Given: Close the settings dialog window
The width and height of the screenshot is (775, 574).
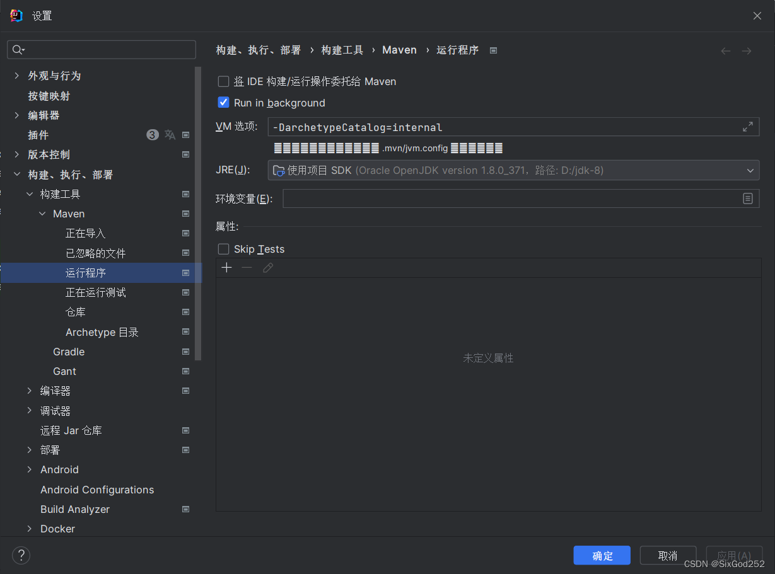Looking at the screenshot, I should click(x=757, y=16).
